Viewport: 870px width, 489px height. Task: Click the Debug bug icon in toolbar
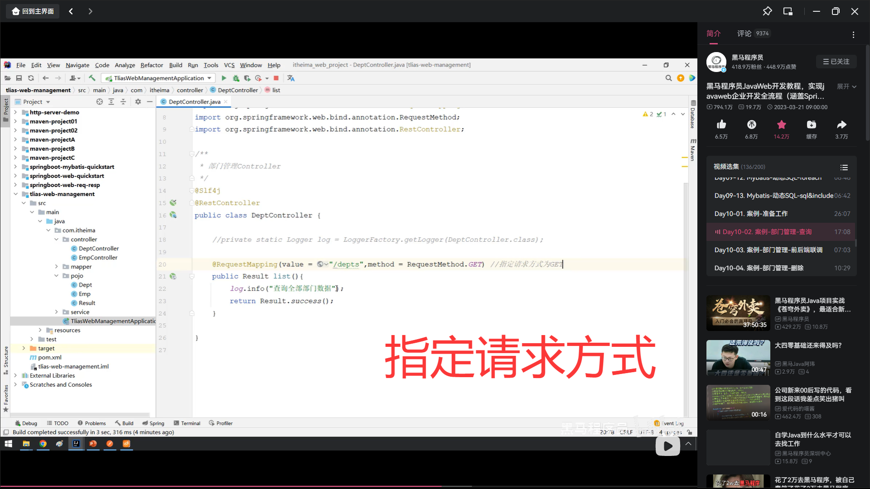(236, 78)
